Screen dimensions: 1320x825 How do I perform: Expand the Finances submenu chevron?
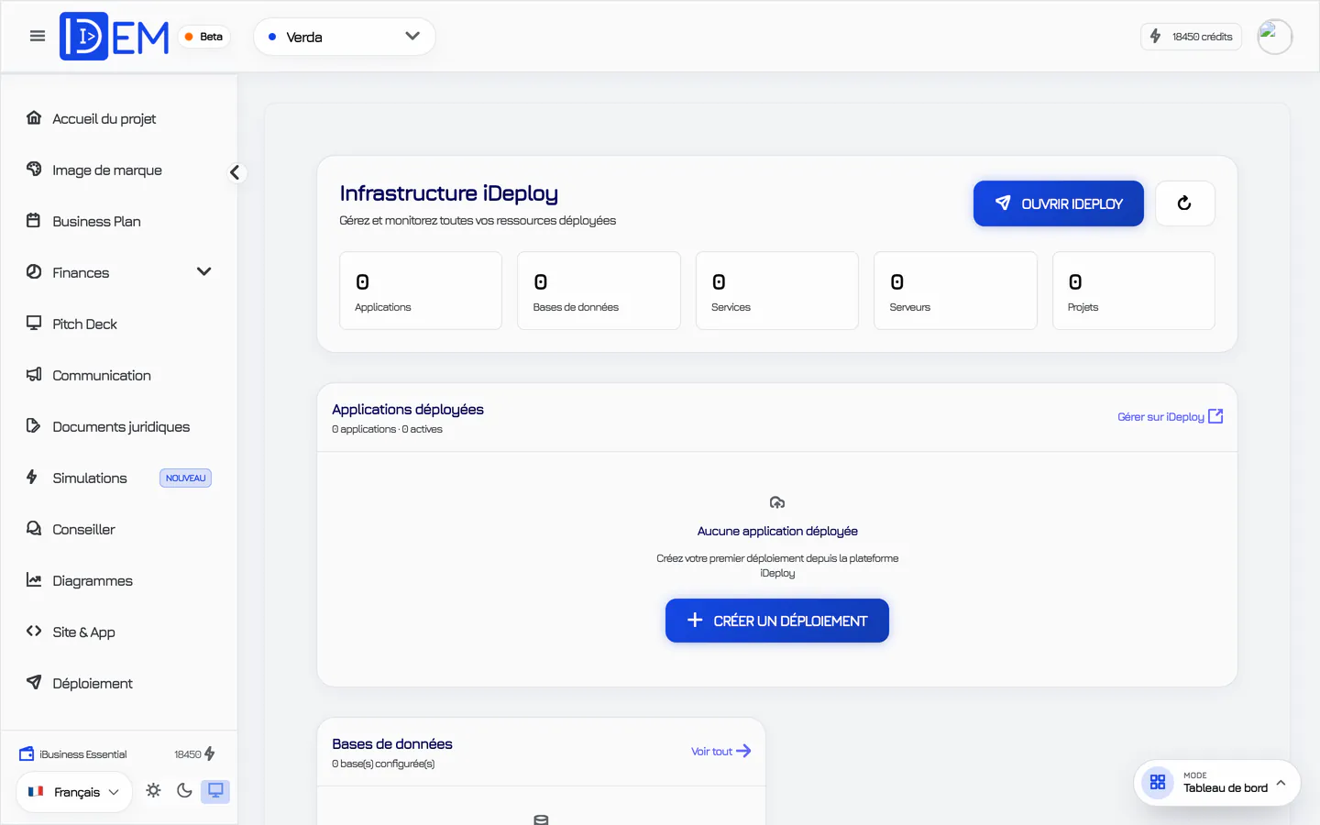click(x=204, y=272)
